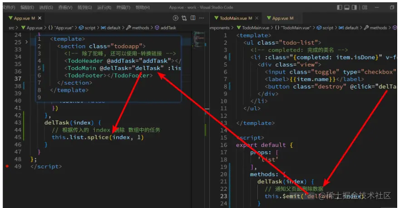Click export default on line 16
399x208 pixels.
tap(264, 145)
